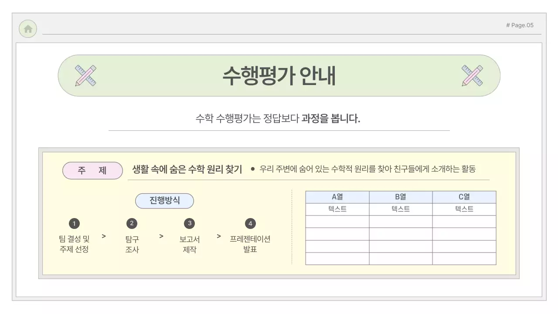Click the home icon in the top-left corner
The height and width of the screenshot is (314, 558).
click(x=27, y=29)
